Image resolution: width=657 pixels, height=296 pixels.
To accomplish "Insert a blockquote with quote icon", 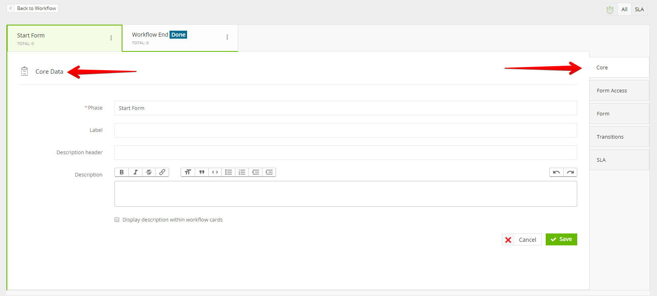I will coord(201,172).
